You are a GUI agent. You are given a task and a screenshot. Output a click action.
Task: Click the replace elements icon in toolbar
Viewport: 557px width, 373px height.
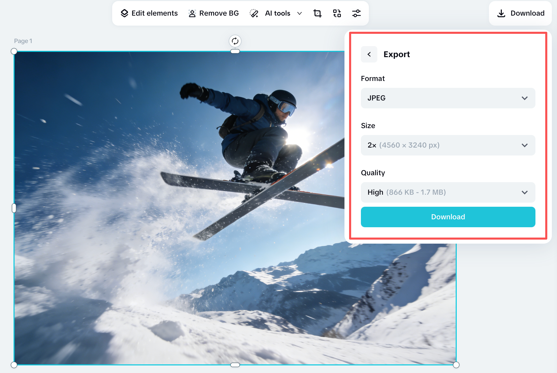pyautogui.click(x=337, y=13)
